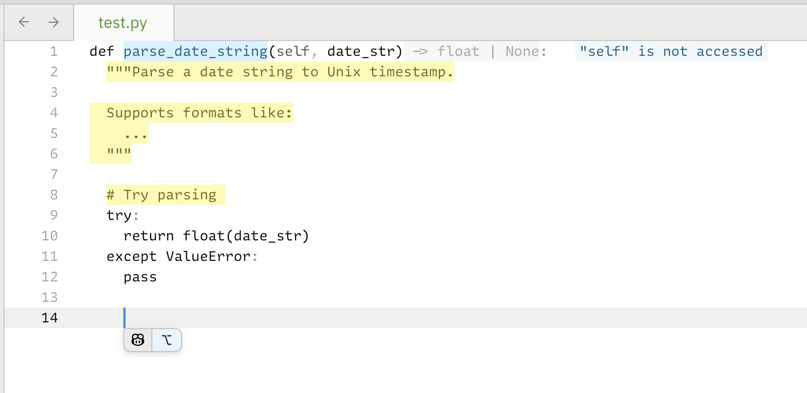
Task: Click the forward navigation arrow
Action: pyautogui.click(x=54, y=22)
